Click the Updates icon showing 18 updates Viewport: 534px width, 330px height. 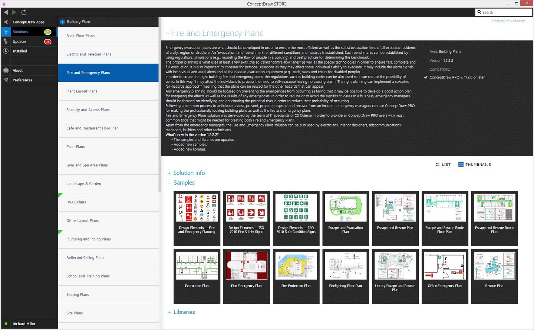coord(6,41)
